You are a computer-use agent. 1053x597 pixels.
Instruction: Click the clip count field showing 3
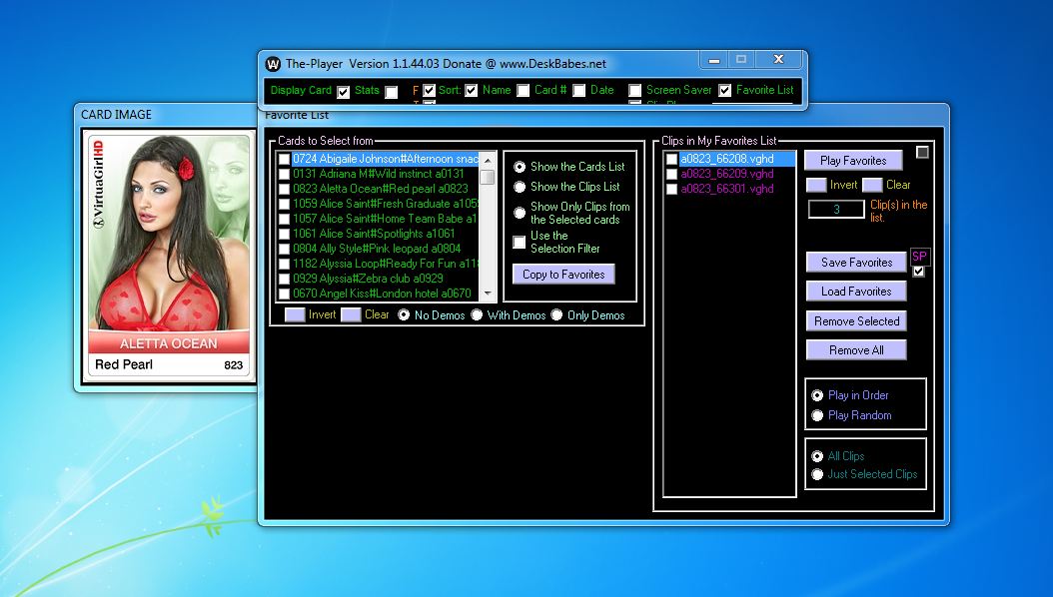click(836, 210)
